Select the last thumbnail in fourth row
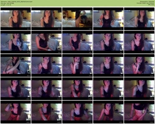Screen dimensions: 155x124 click(x=139, y=89)
